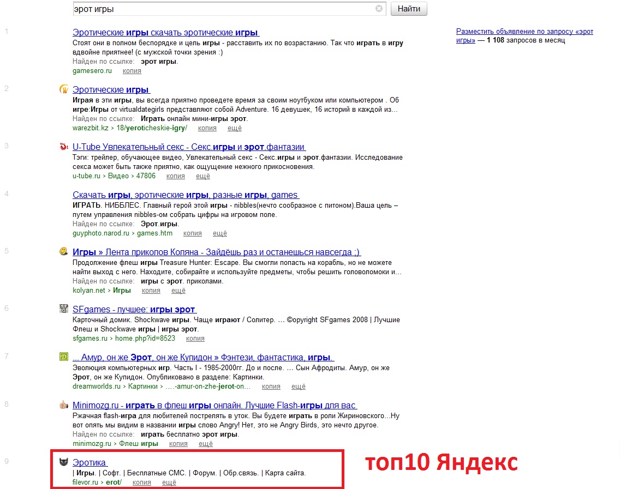Open cached 'копия' of the u-tube.ru result

[x=176, y=176]
